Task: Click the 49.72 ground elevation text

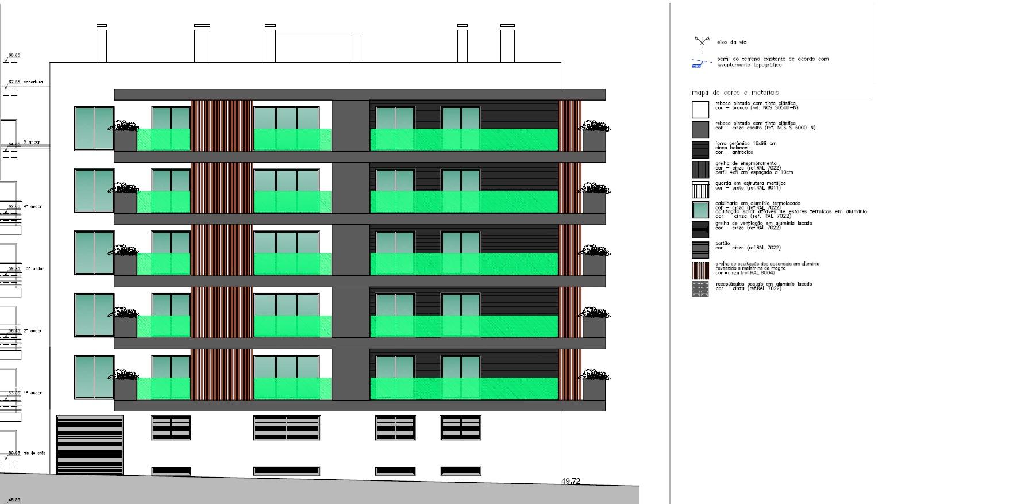Action: (571, 481)
